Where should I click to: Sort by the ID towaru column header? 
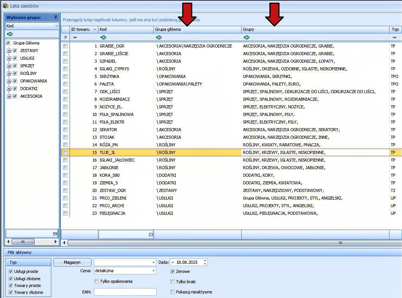pos(84,29)
